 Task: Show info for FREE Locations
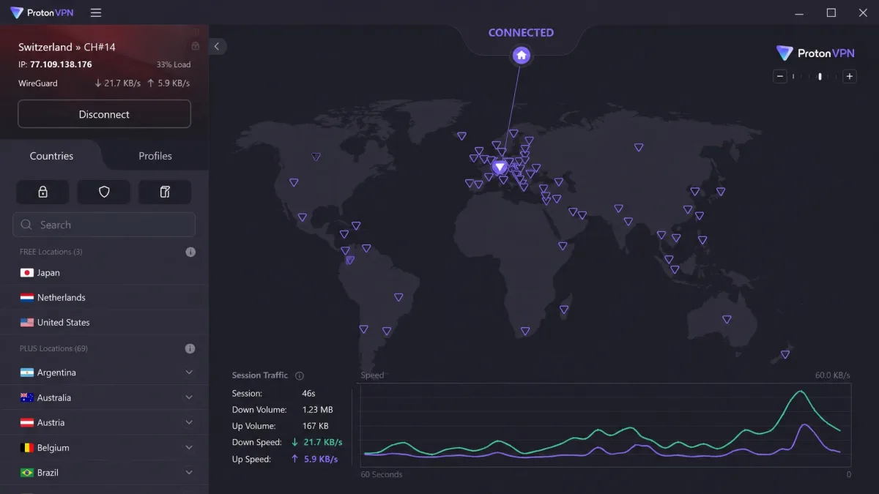click(x=190, y=252)
